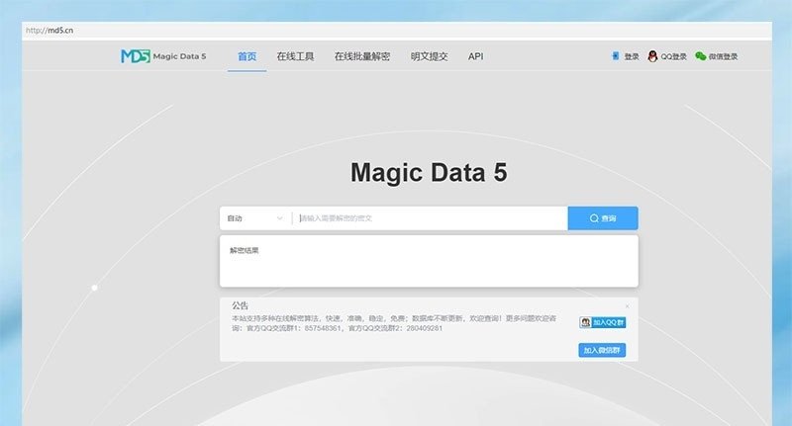The image size is (792, 426).
Task: Click the http://md5.cn address bar
Action: click(x=397, y=31)
